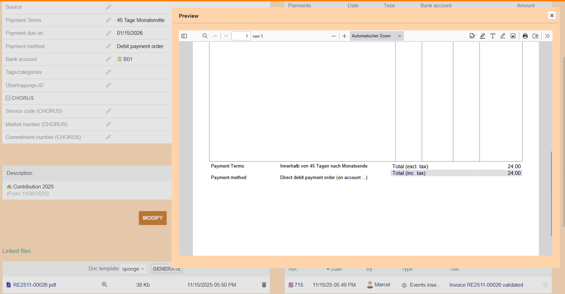The width and height of the screenshot is (565, 294).
Task: Open the Automatischer Zoom dropdown
Action: pyautogui.click(x=376, y=36)
